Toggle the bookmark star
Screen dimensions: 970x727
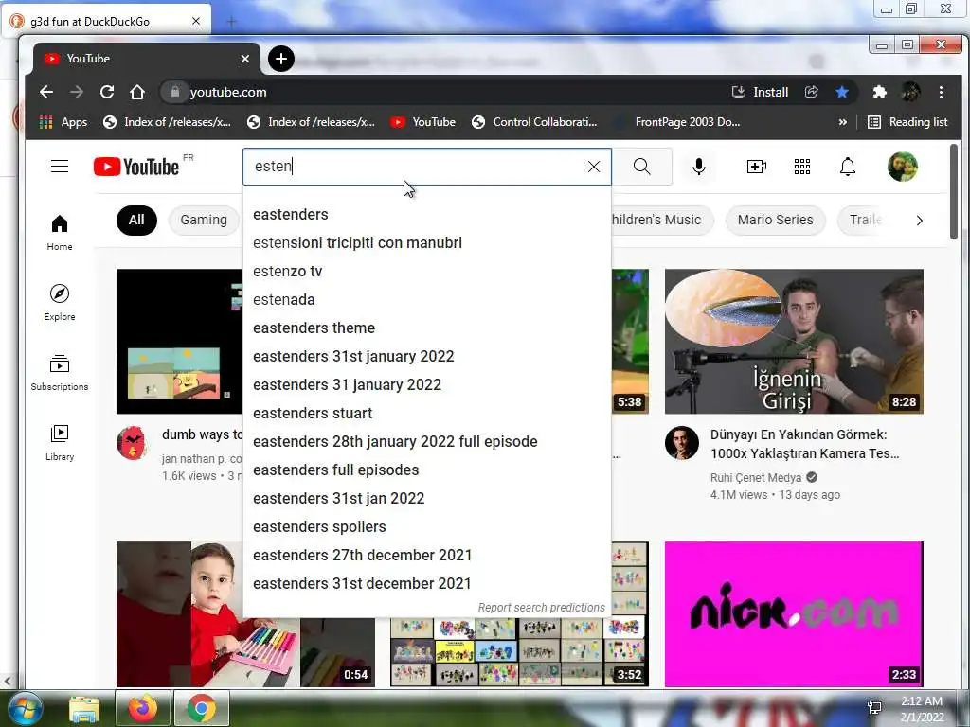pos(842,92)
